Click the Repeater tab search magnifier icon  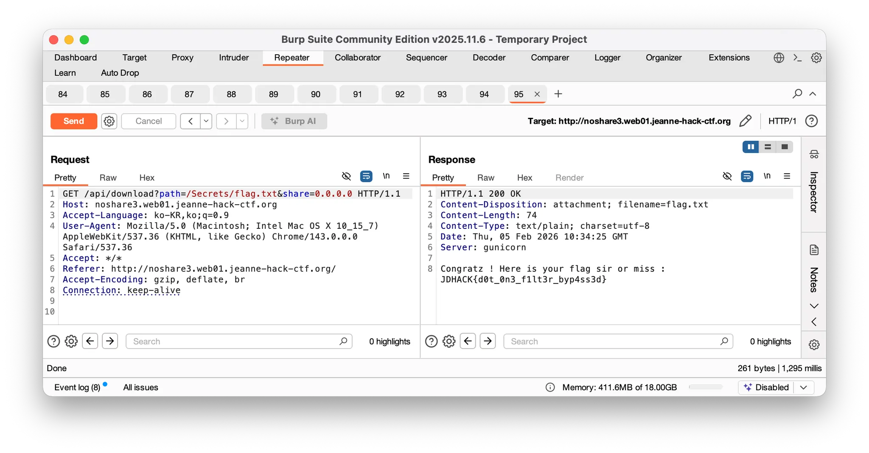tap(797, 94)
